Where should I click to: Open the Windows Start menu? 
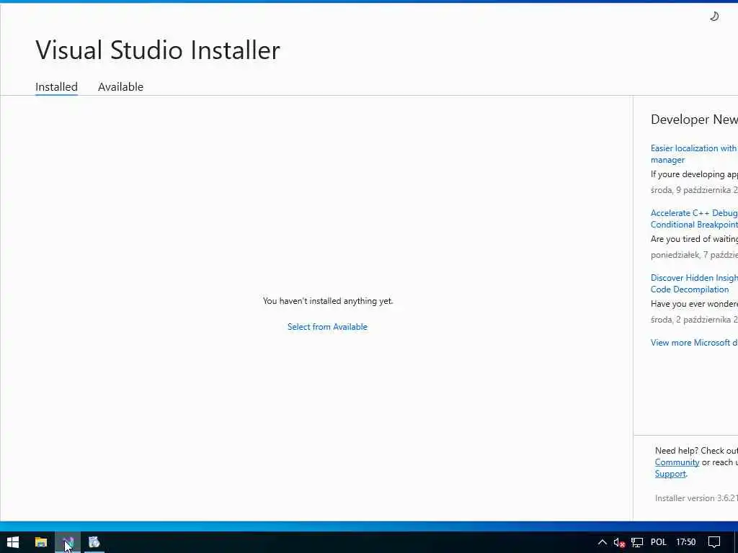click(13, 543)
